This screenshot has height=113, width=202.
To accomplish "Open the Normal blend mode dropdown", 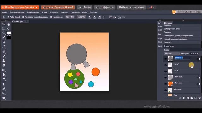I will pyautogui.click(x=172, y=53).
